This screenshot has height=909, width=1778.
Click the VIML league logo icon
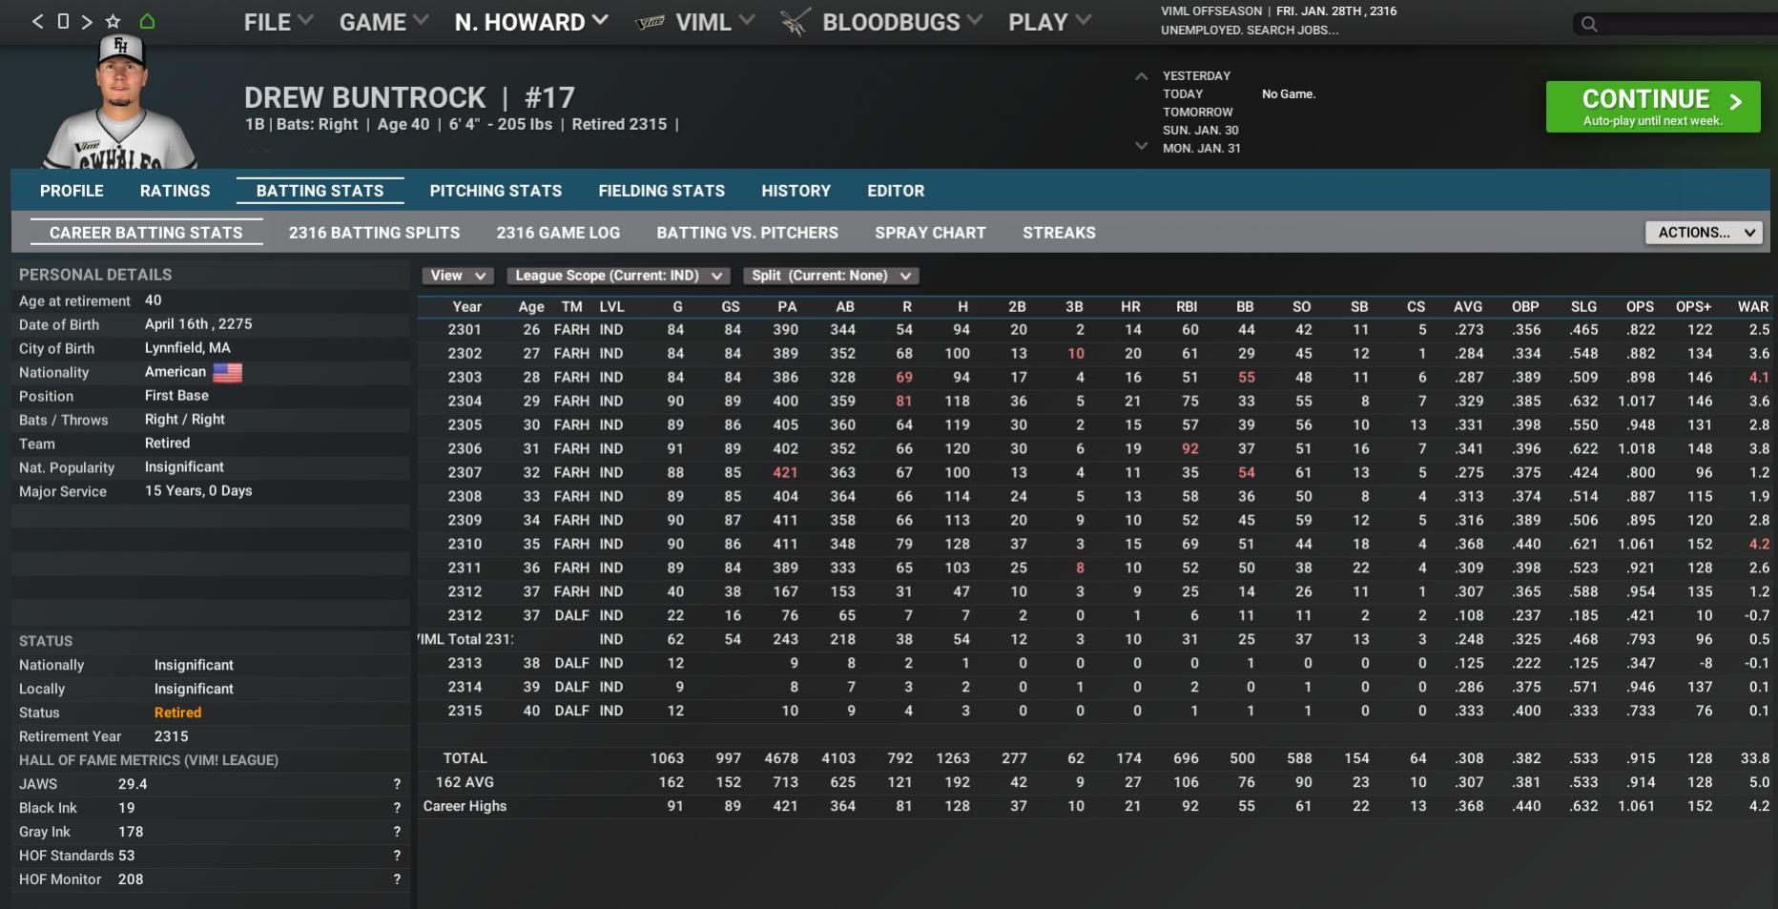650,22
